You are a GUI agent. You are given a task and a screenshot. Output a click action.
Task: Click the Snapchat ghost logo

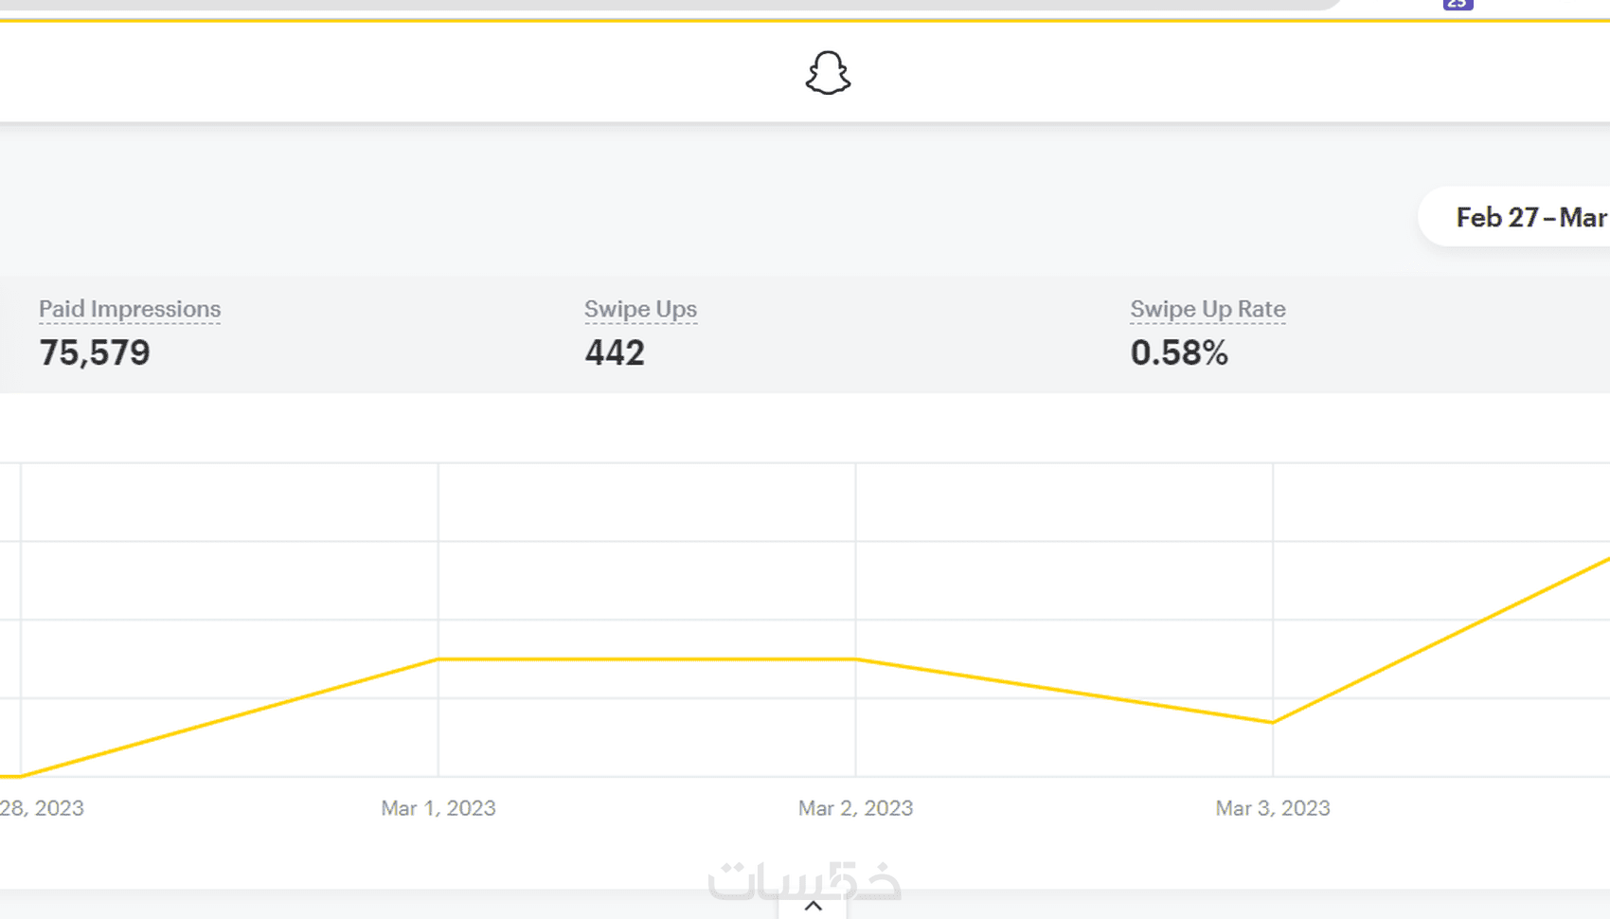828,73
